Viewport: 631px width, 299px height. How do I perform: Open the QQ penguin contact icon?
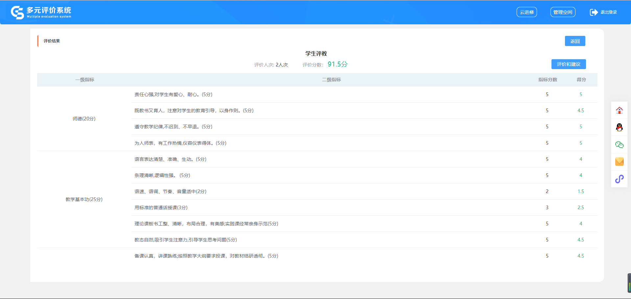point(619,128)
